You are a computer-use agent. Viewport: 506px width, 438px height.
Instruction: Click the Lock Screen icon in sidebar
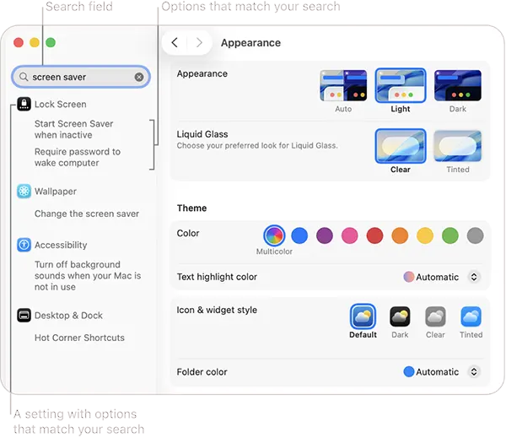point(24,104)
